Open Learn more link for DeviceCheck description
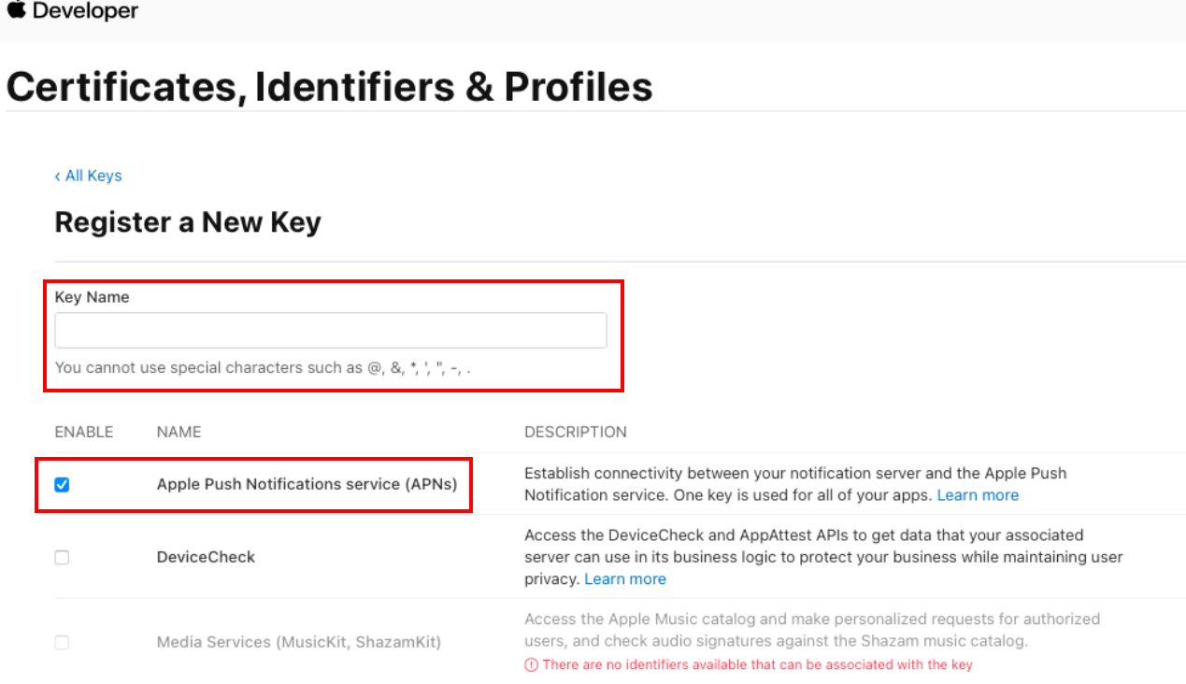 [625, 579]
